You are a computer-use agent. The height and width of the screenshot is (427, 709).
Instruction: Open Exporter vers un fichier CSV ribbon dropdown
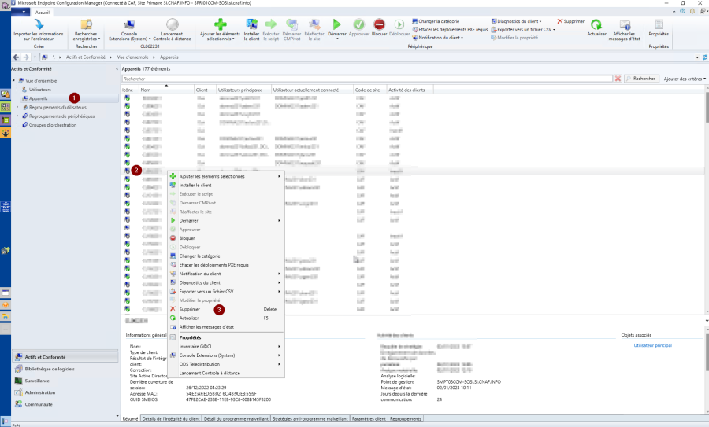[x=523, y=29]
